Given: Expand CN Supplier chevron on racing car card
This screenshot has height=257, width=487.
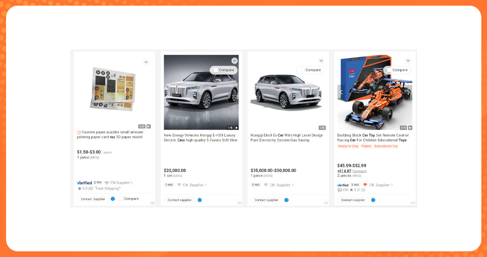Looking at the screenshot, I should [391, 185].
